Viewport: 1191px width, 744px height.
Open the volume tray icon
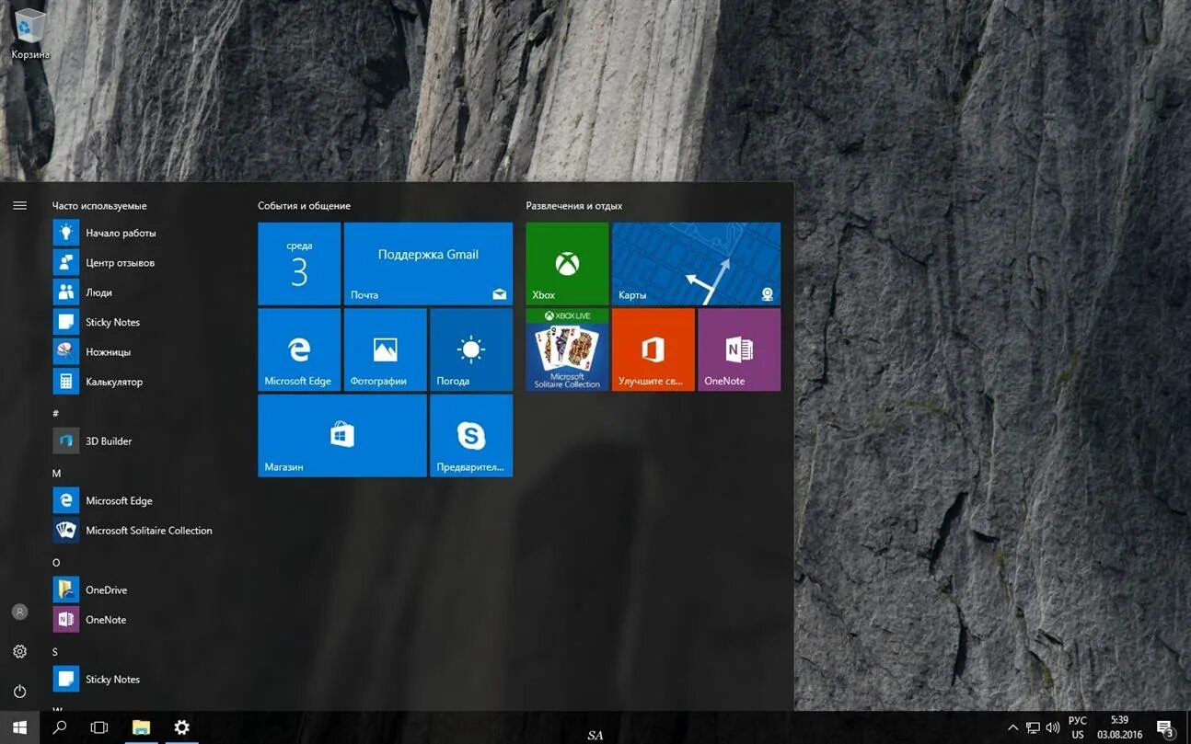coord(1053,727)
